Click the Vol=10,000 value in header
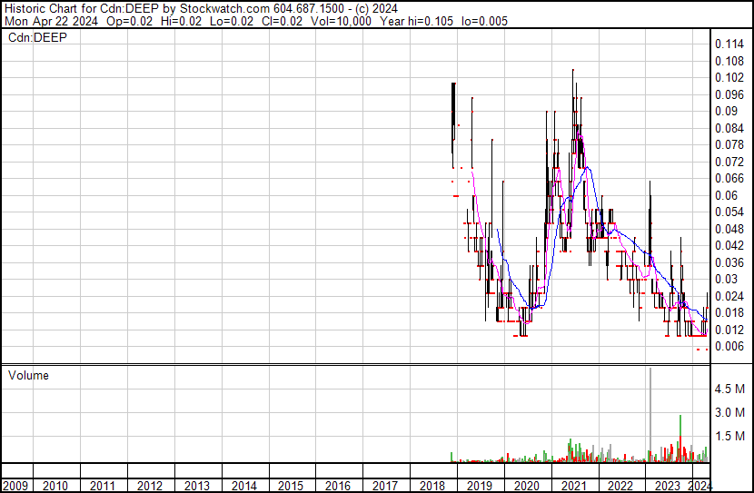The width and height of the screenshot is (754, 493). (x=341, y=21)
